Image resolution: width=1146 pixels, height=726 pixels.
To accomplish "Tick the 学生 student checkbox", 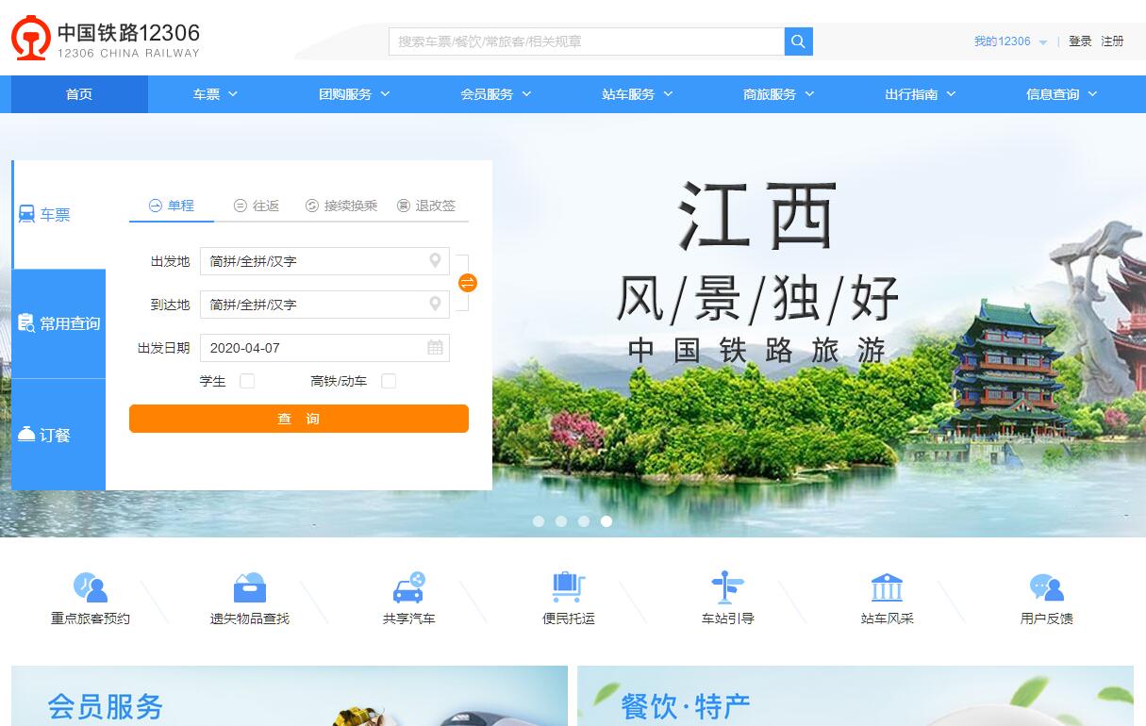I will click(x=247, y=381).
